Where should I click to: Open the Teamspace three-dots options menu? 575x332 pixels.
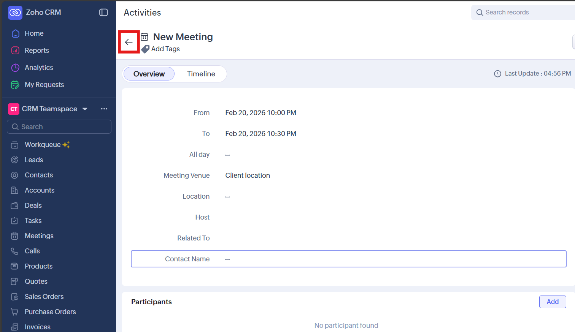pos(104,109)
